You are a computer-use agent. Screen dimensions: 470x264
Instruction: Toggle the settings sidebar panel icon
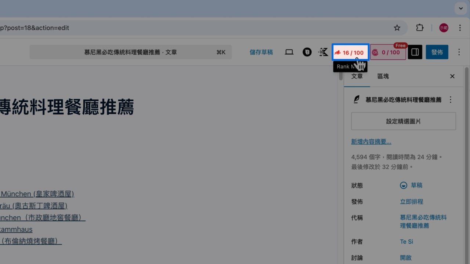pos(415,52)
